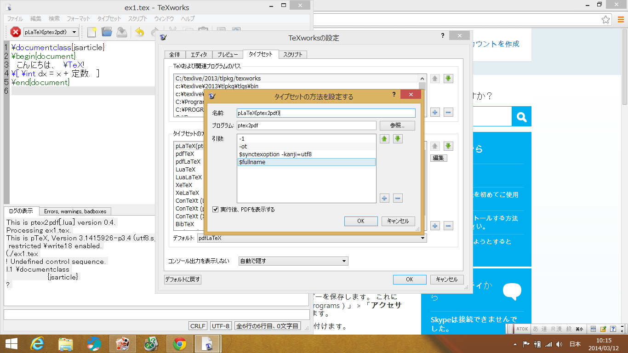628x353 pixels.
Task: Open the ヘルプ menu
Action: (188, 19)
